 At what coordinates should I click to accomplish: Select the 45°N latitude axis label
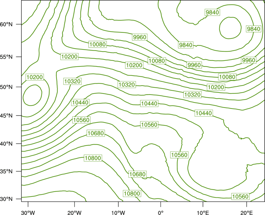(6, 115)
